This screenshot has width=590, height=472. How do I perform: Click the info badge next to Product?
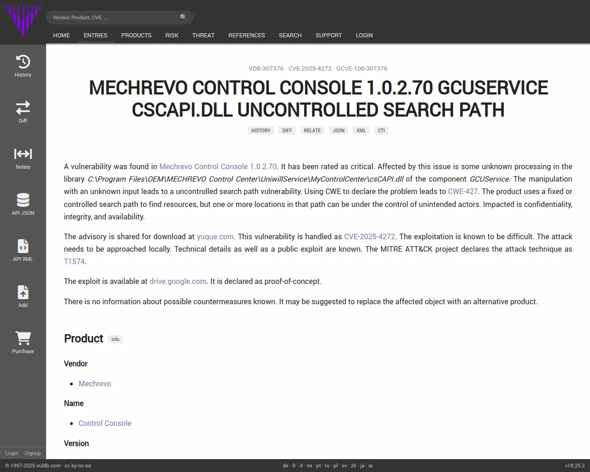click(x=115, y=339)
